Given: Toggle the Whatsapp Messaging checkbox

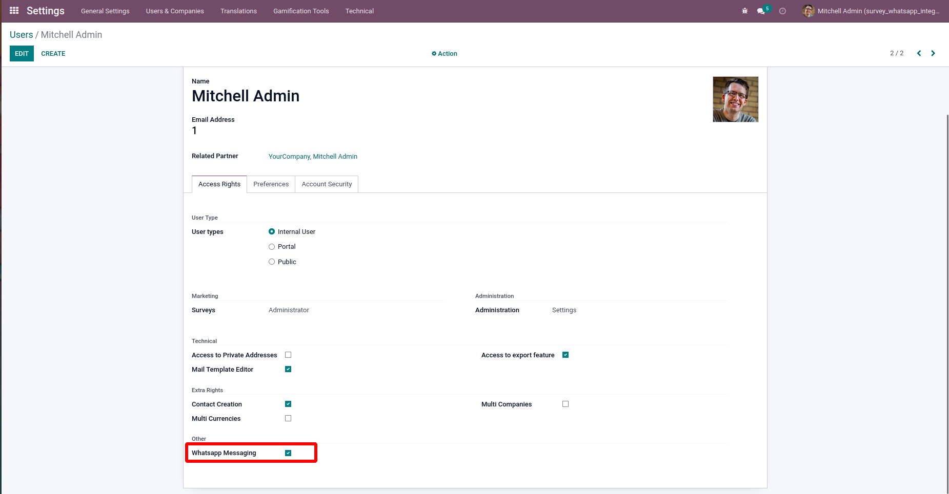Looking at the screenshot, I should point(288,453).
